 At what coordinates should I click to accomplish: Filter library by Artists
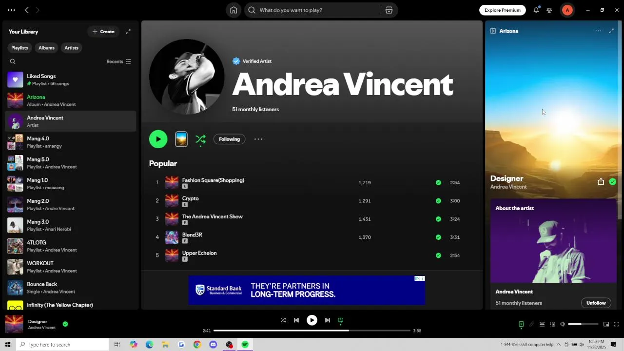[x=71, y=48]
